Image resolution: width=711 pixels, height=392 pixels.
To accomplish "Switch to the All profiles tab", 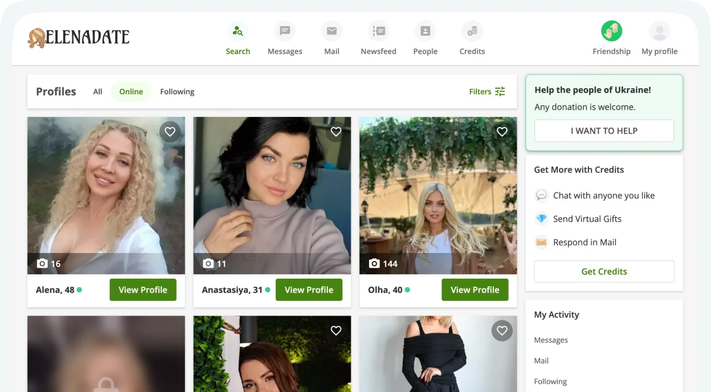I will [x=97, y=92].
